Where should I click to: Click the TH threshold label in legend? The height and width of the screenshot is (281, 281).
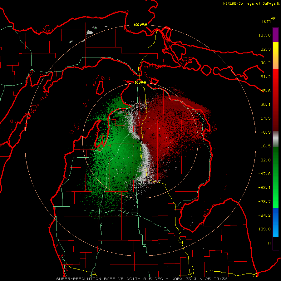(x=268, y=243)
